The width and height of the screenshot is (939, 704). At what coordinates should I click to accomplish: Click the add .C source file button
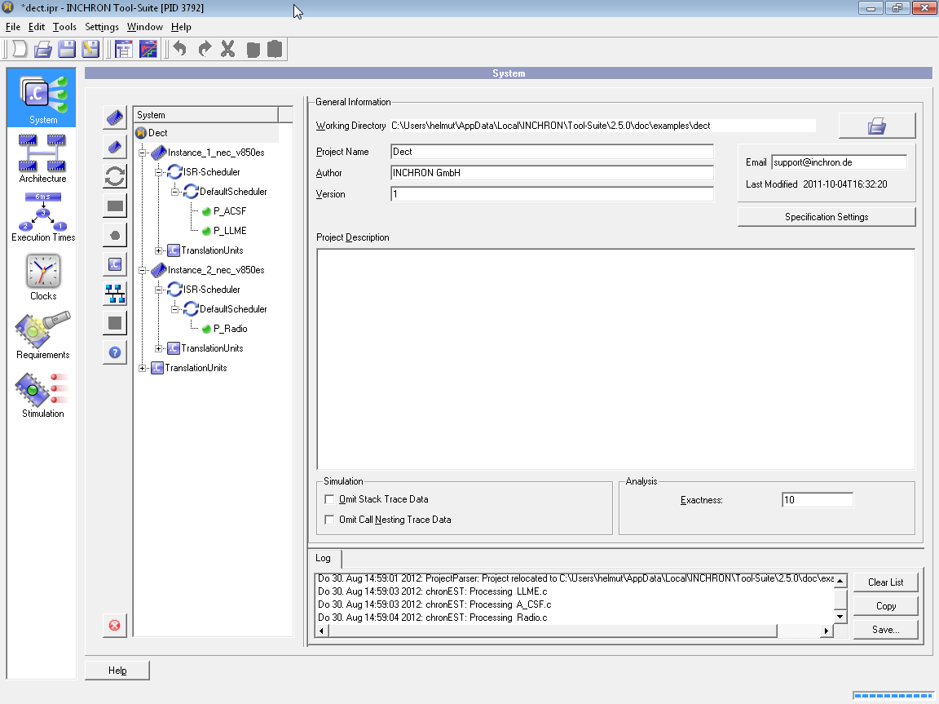(x=115, y=264)
